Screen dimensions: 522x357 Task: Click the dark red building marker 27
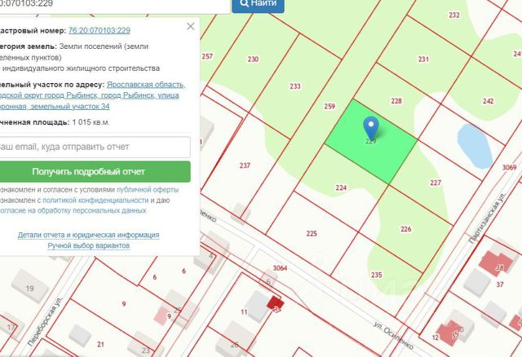click(275, 303)
